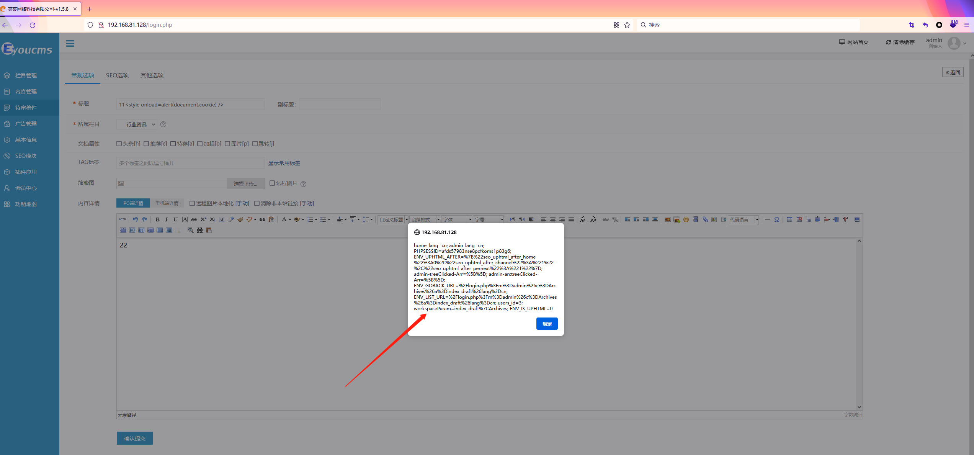This screenshot has width=974, height=455.
Task: Click the TAG标签 input field
Action: click(x=190, y=163)
